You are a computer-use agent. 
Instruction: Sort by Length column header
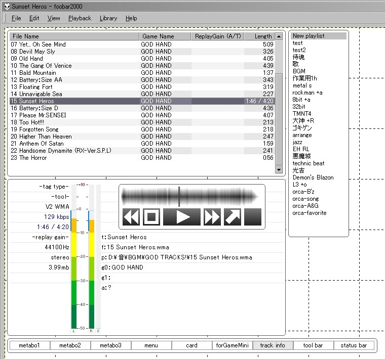click(259, 36)
